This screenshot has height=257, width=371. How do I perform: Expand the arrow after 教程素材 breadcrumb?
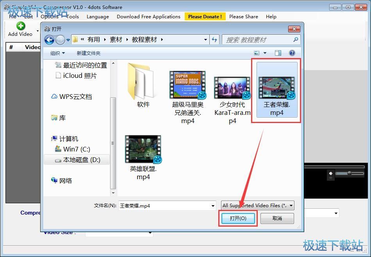(x=162, y=40)
